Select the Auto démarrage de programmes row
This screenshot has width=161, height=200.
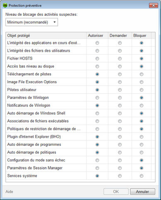[x=80, y=145]
